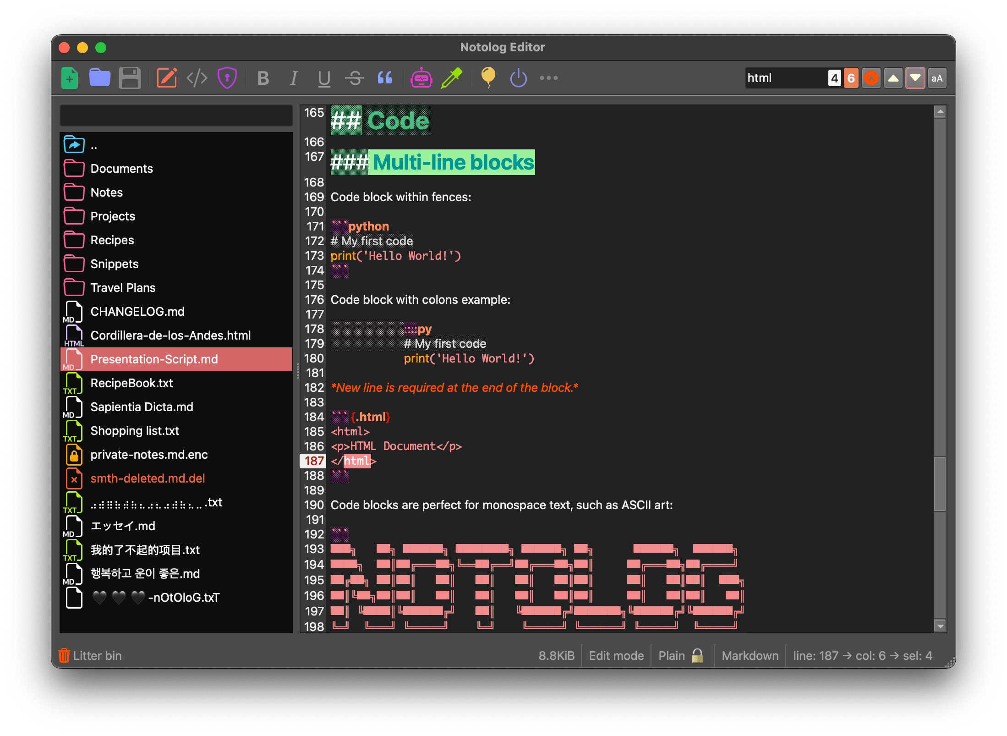Open the edit mode pencil tool
The height and width of the screenshot is (736, 1007).
[167, 77]
